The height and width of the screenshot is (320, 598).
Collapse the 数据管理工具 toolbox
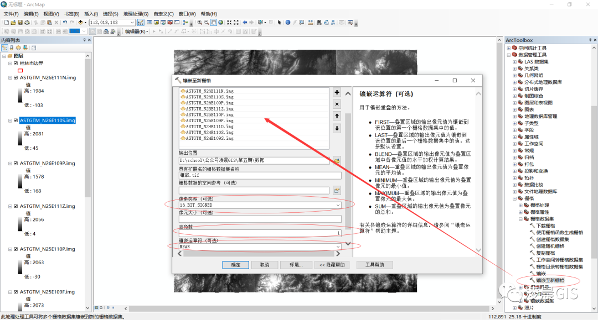[509, 55]
